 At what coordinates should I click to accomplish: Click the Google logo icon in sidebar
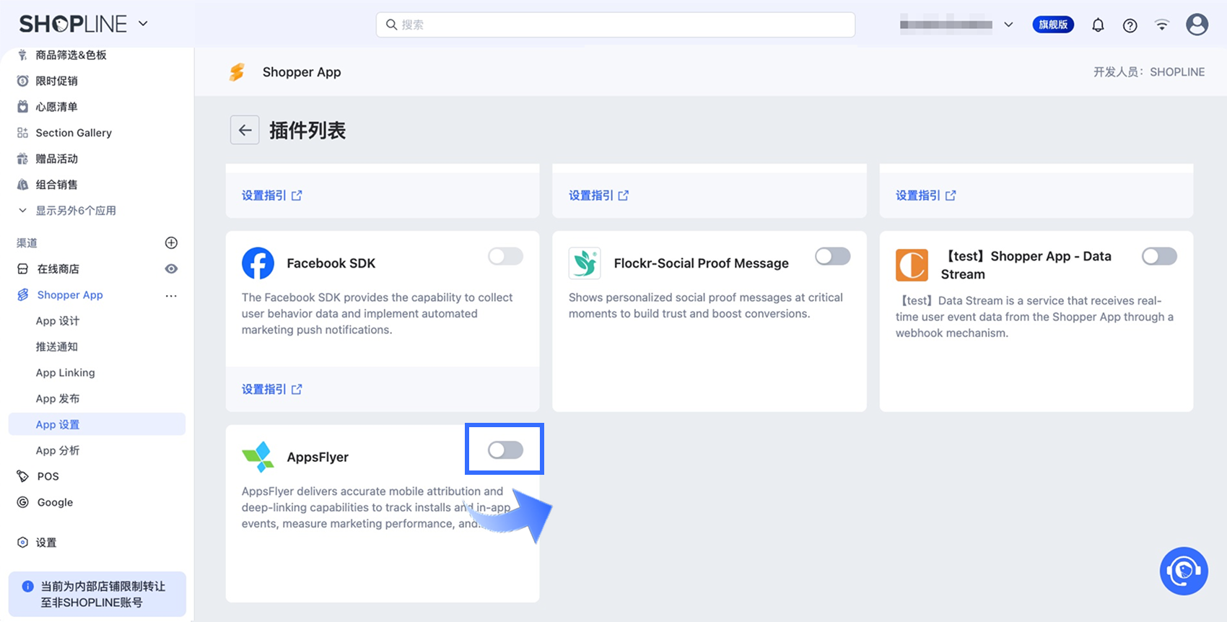(x=23, y=502)
